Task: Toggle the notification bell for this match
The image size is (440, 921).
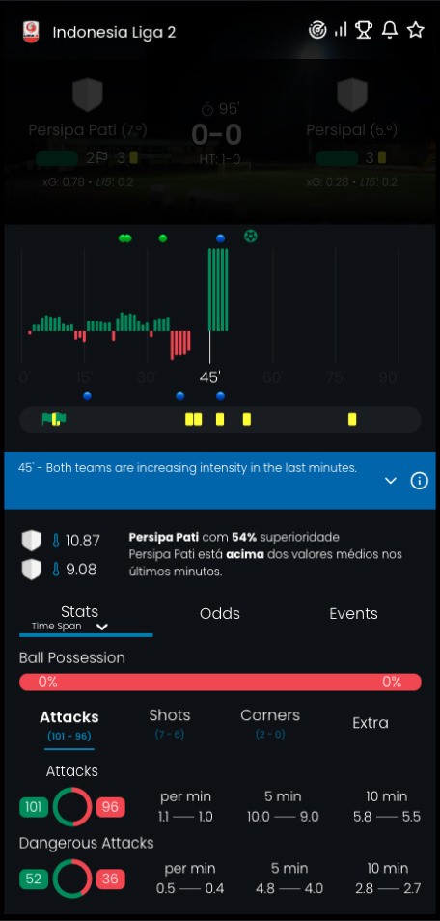Action: pyautogui.click(x=390, y=30)
